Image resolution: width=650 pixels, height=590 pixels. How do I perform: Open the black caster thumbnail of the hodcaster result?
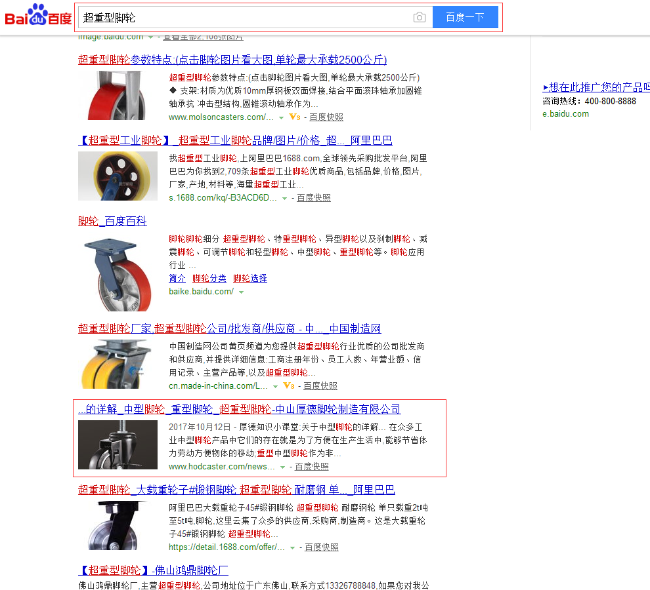[118, 444]
